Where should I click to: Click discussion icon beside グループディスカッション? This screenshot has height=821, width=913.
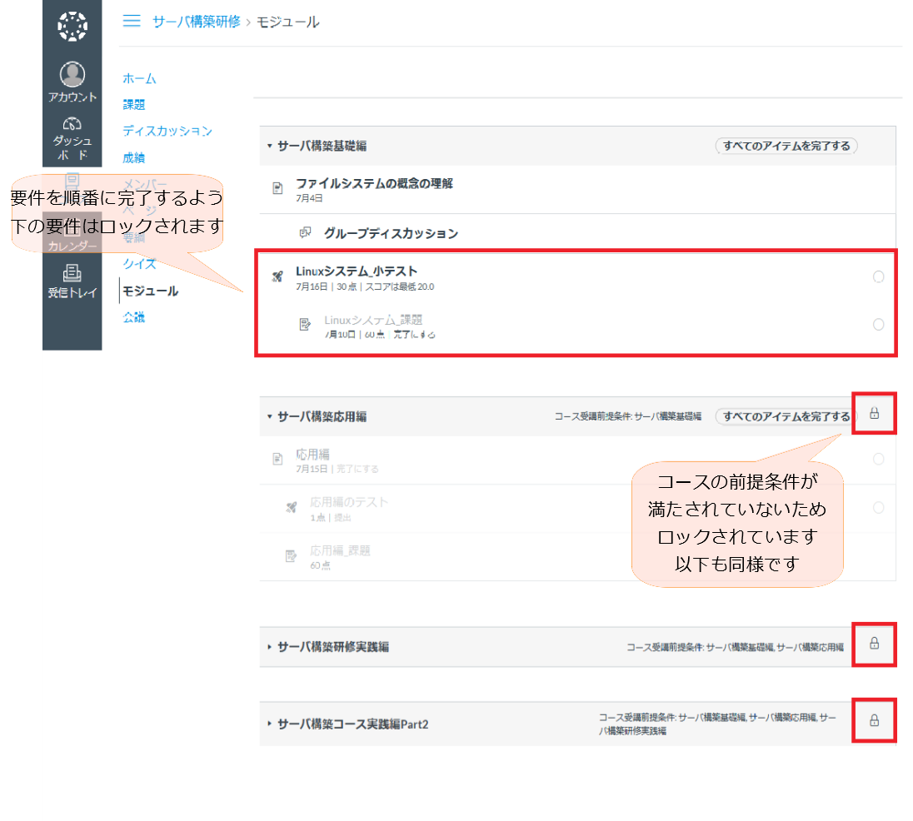(x=305, y=233)
